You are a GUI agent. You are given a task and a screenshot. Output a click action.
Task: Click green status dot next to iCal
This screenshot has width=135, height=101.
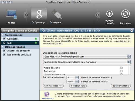click(36, 43)
